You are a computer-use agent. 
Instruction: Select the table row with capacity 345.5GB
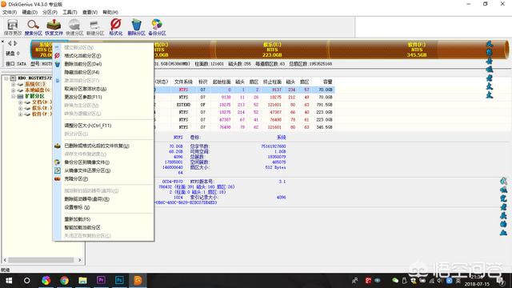244,127
